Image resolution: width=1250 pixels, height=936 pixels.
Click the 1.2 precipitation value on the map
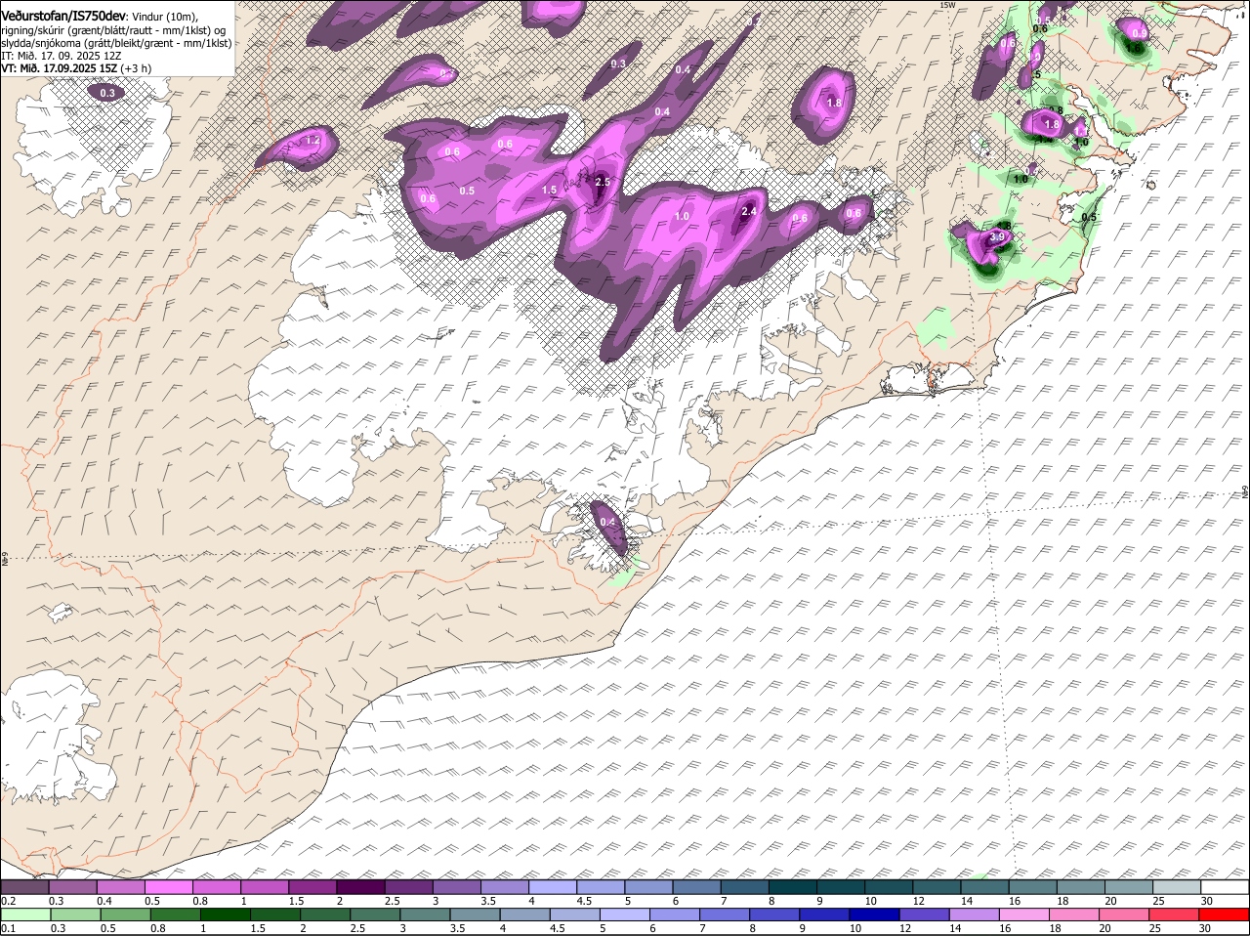(313, 142)
